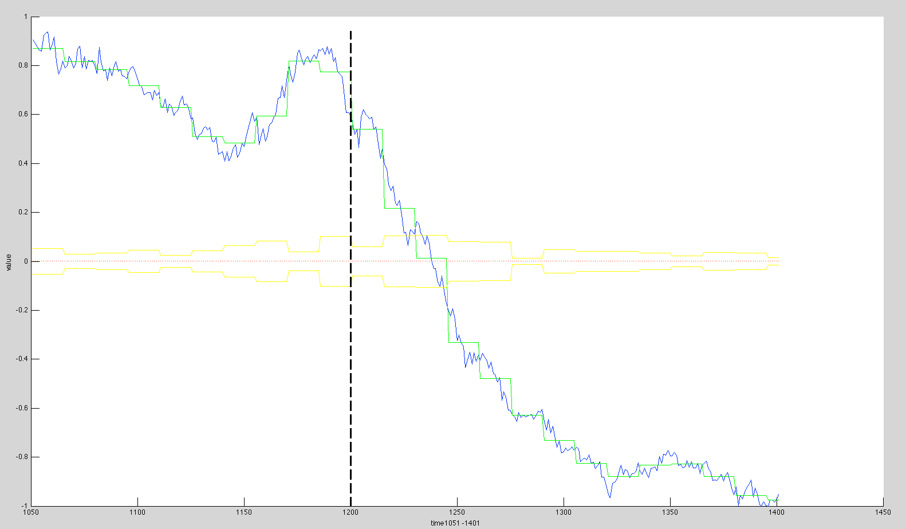
Task: Click the 0.8 y-axis tick label
Action: click(22, 66)
